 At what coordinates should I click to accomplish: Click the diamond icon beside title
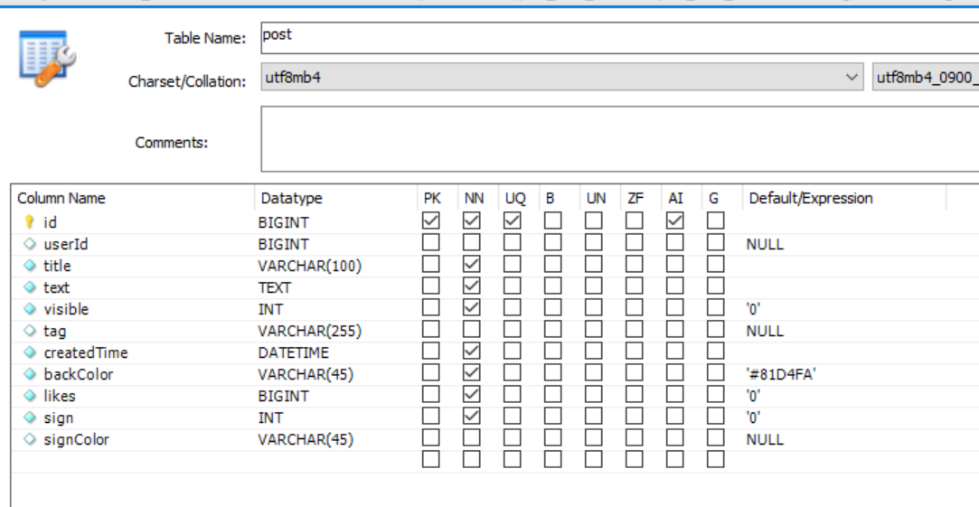tap(29, 266)
